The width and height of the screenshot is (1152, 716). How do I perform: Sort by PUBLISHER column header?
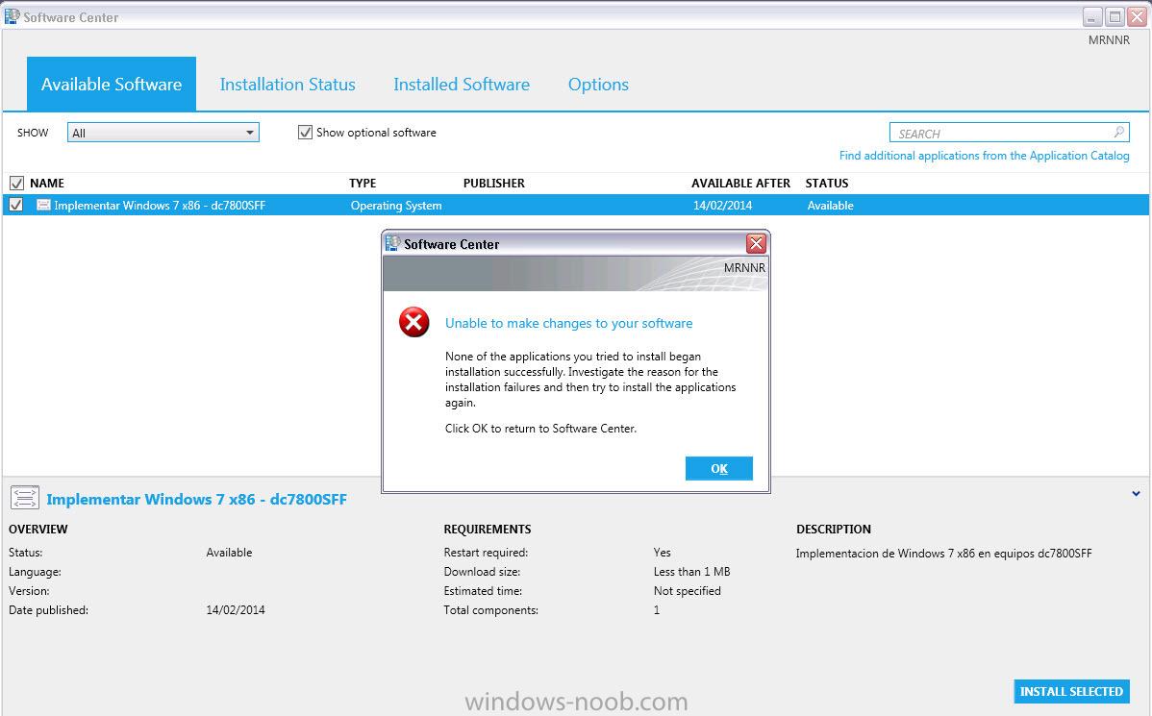(x=493, y=183)
